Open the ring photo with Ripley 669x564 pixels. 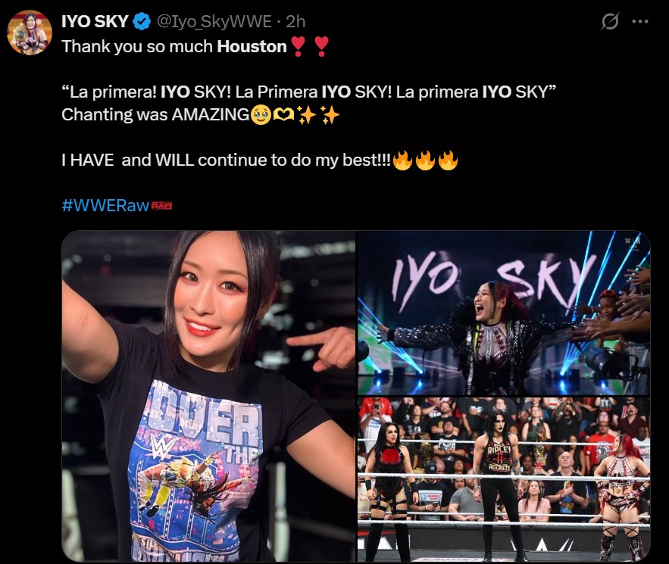click(x=504, y=480)
